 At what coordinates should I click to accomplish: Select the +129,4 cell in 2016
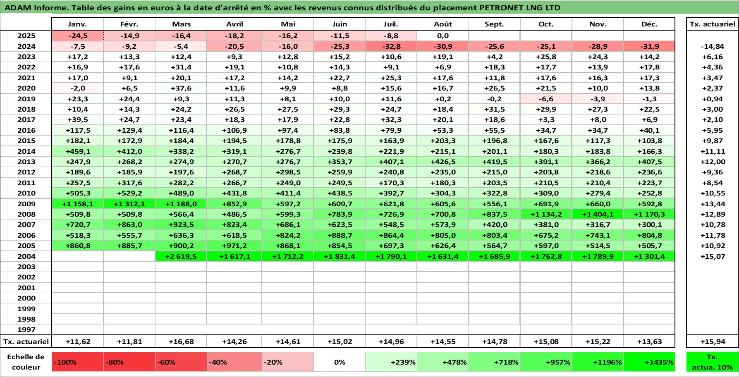point(129,130)
